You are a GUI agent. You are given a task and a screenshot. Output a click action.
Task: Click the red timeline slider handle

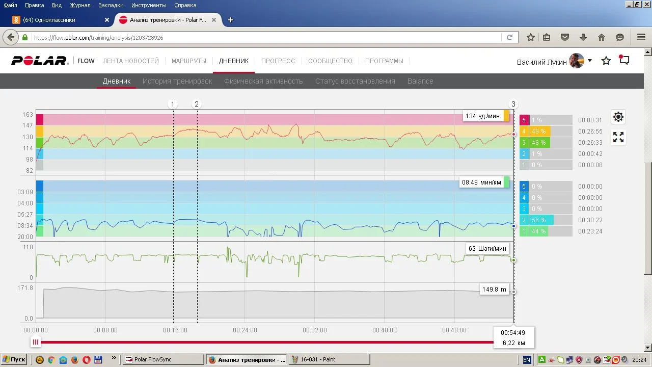35,342
